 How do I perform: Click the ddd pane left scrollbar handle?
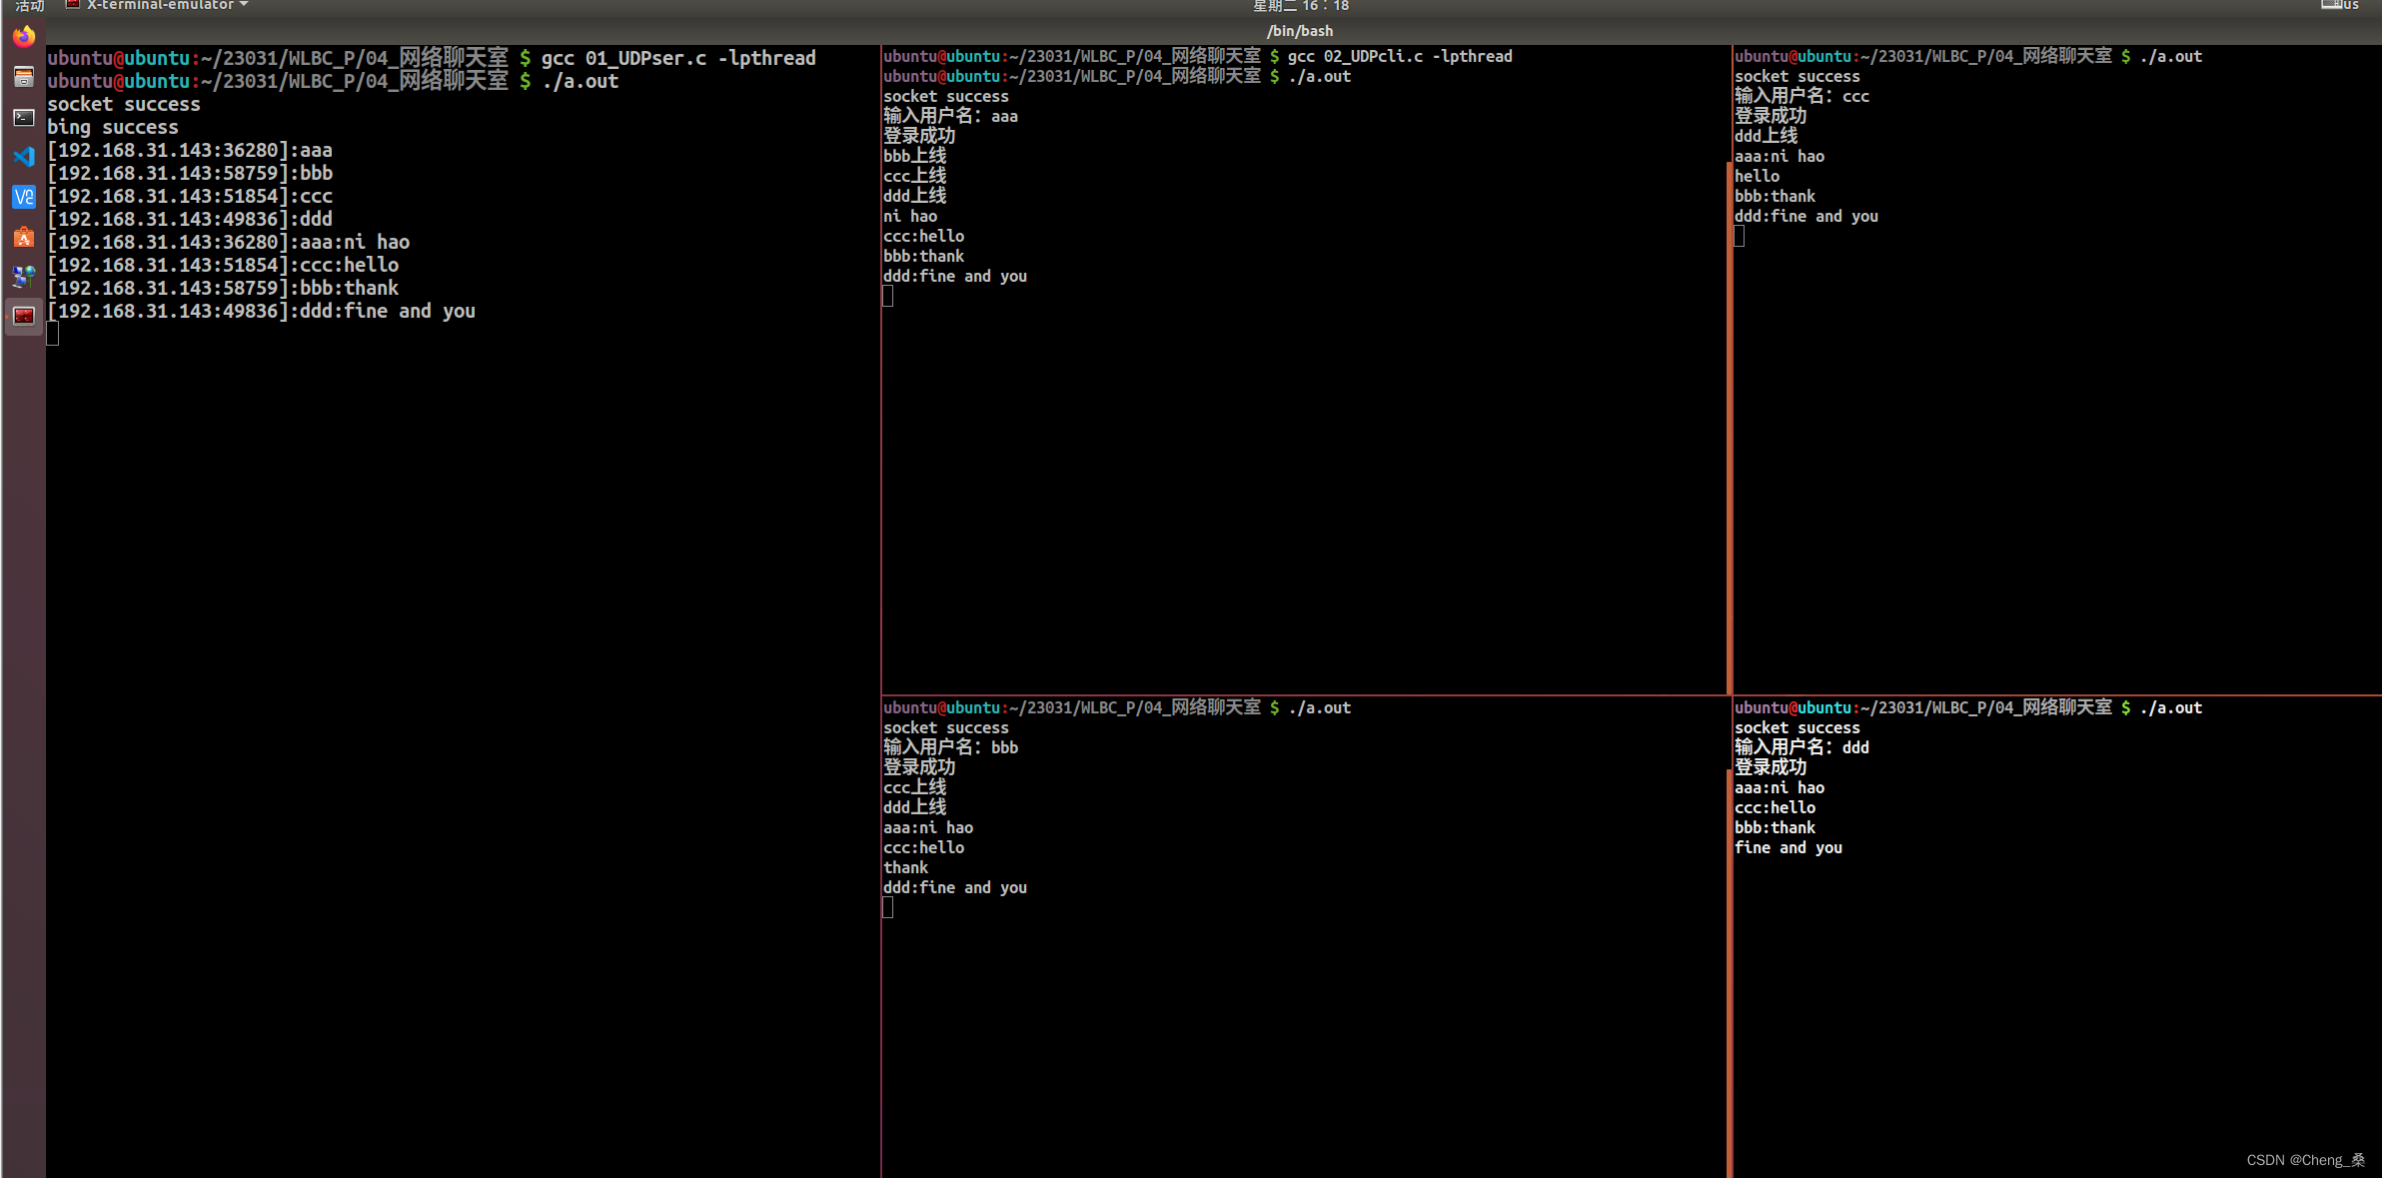[1730, 974]
